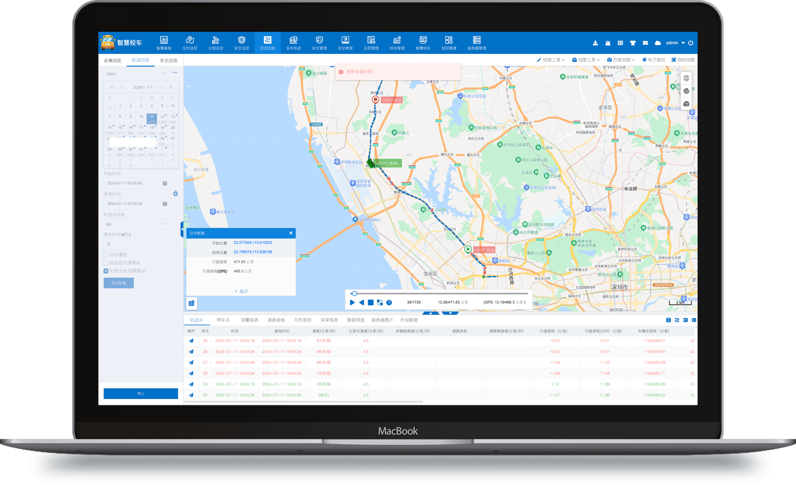Click the navigate arrow icon for row 25
Image resolution: width=796 pixels, height=488 pixels.
(191, 341)
